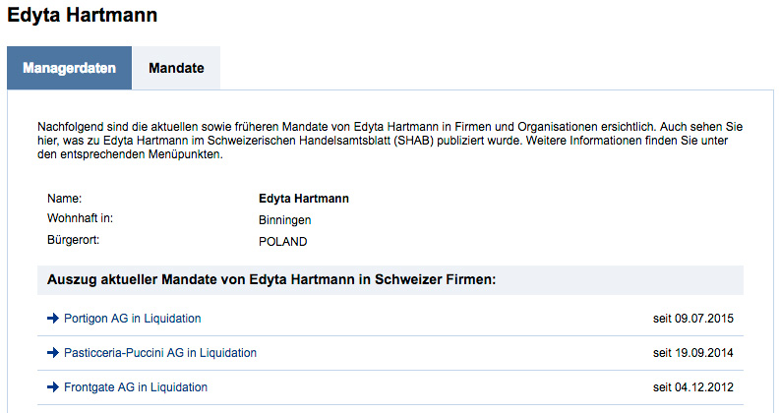Click the 'Bürgerort:' field label
This screenshot has width=780, height=413.
click(x=75, y=240)
